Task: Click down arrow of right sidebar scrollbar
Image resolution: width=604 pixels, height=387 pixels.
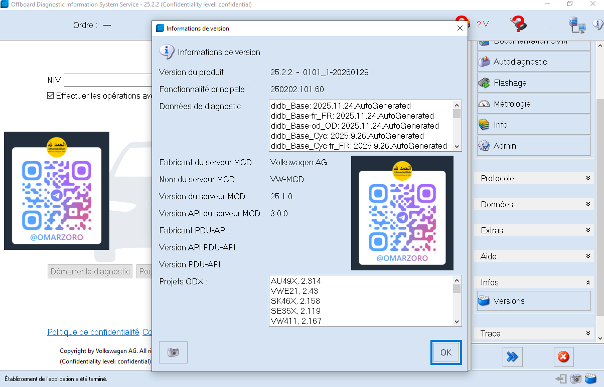Action: (x=599, y=338)
